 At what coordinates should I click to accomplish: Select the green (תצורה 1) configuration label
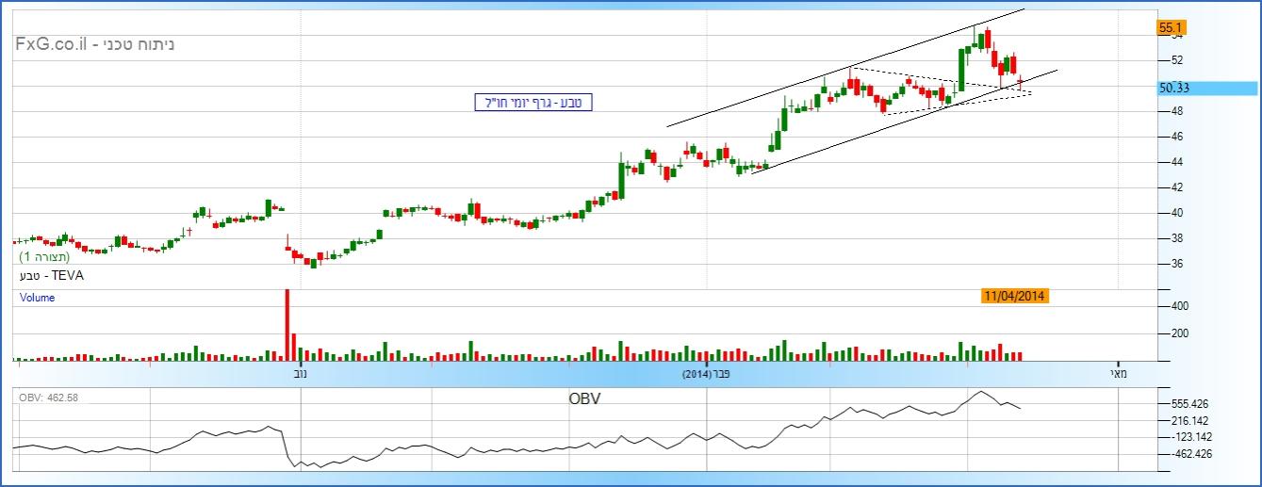click(44, 256)
